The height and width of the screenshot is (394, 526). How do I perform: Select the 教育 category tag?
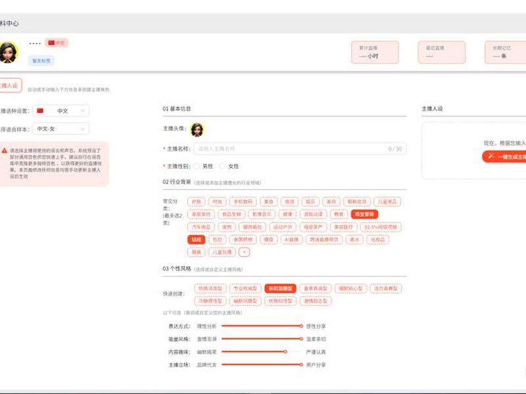[339, 215]
